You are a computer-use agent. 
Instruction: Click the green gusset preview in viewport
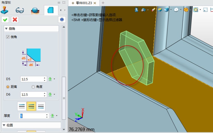pyautogui.click(x=136, y=58)
